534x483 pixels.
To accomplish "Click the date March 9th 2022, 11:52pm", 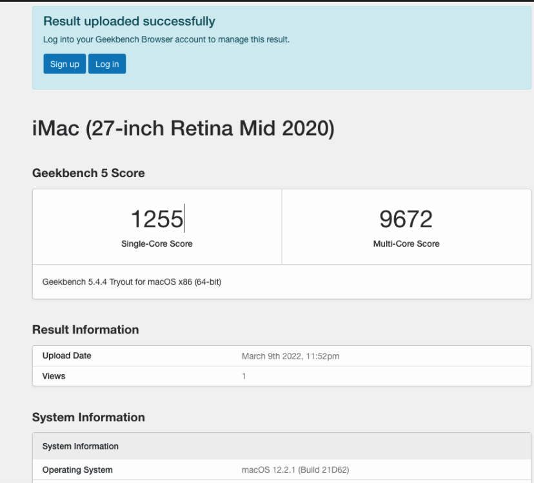I will click(x=290, y=356).
